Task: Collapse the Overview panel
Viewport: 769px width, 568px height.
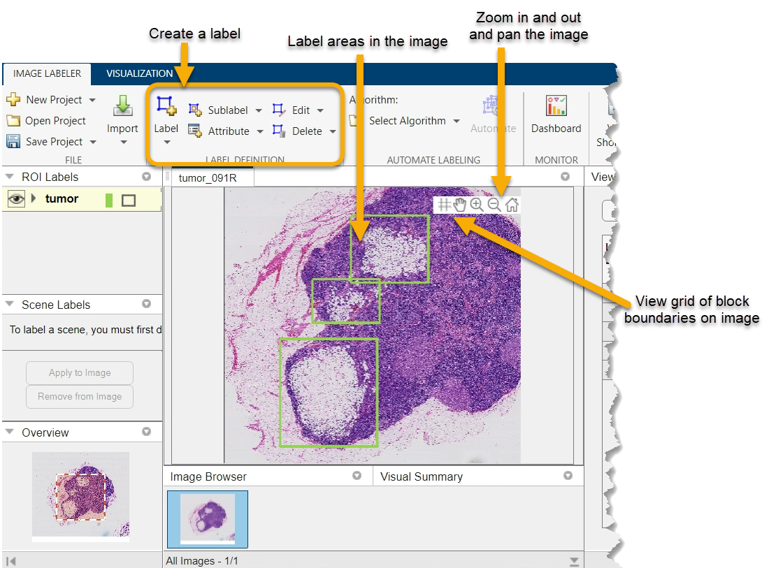Action: 9,432
